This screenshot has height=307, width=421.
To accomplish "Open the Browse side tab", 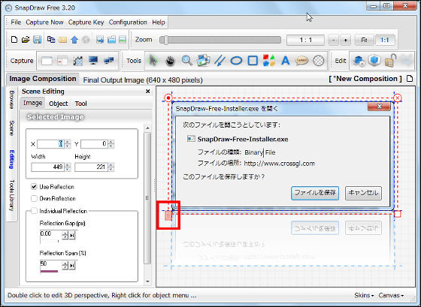I will pyautogui.click(x=12, y=100).
